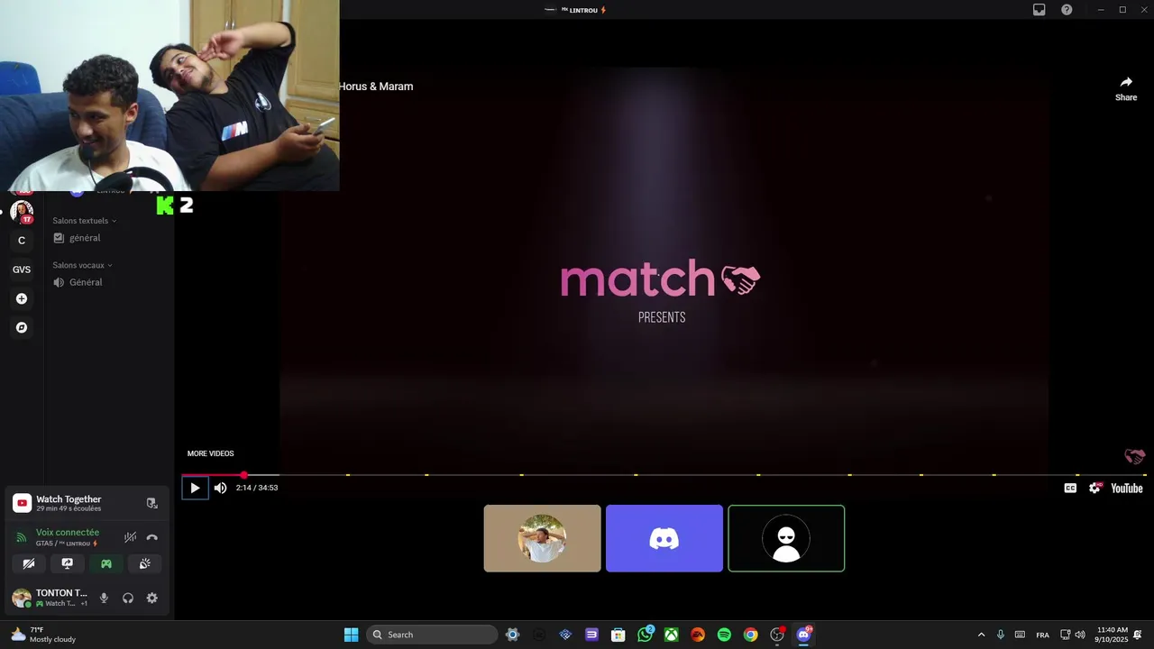1154x649 pixels.
Task: Open Spotify from the taskbar
Action: tap(724, 635)
